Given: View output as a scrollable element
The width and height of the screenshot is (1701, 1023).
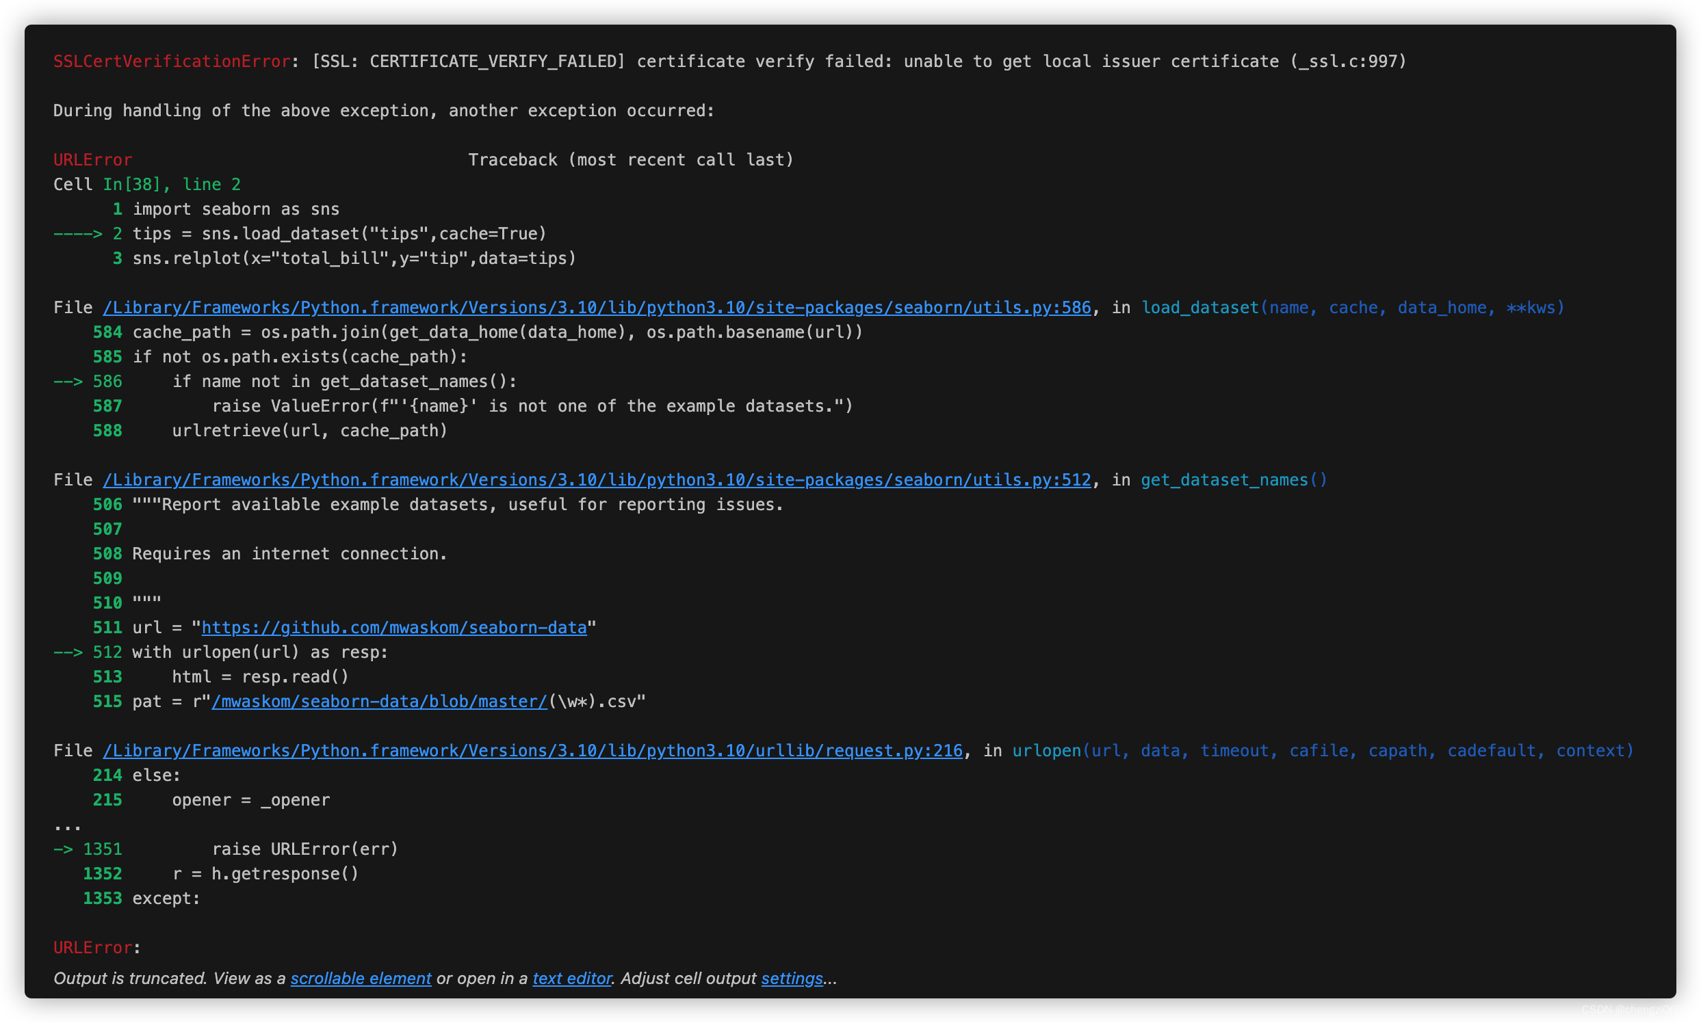Looking at the screenshot, I should (x=360, y=978).
